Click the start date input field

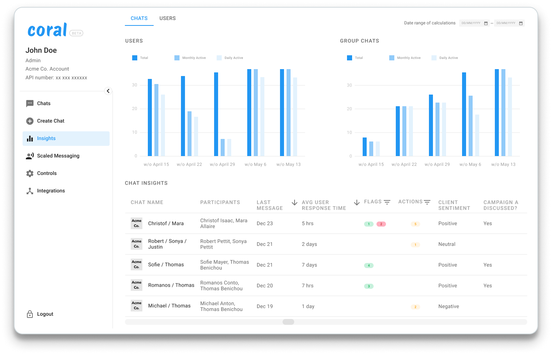474,23
